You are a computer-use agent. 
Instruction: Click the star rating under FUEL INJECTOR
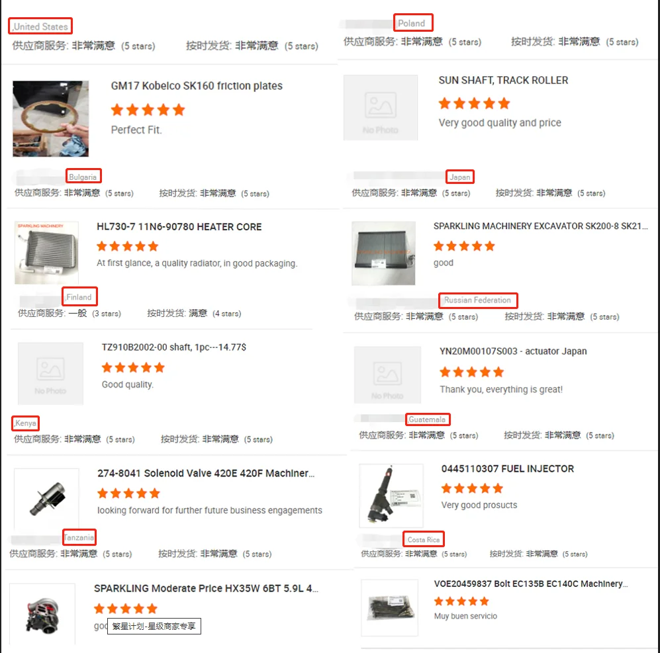(472, 488)
